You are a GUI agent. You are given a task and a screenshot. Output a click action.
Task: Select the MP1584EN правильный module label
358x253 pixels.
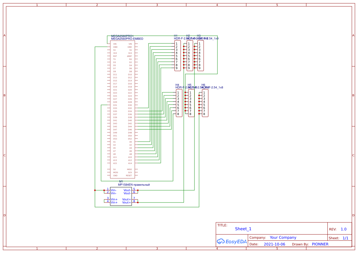134,185
